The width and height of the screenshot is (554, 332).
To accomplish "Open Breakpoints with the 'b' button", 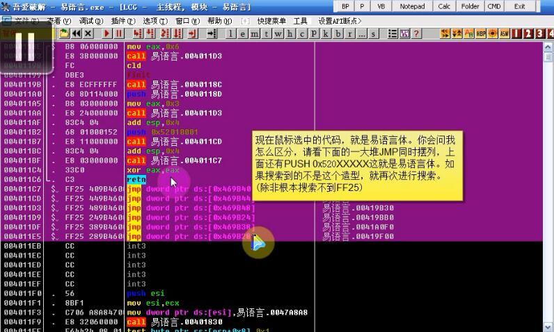I will pyautogui.click(x=338, y=33).
